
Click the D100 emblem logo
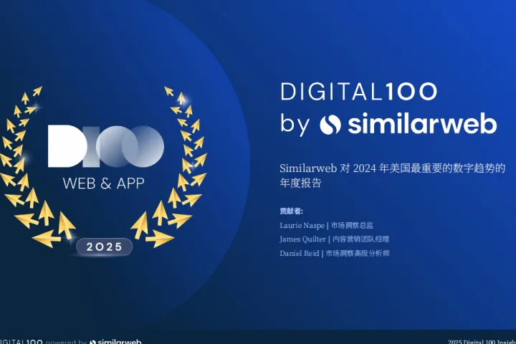[x=106, y=146]
